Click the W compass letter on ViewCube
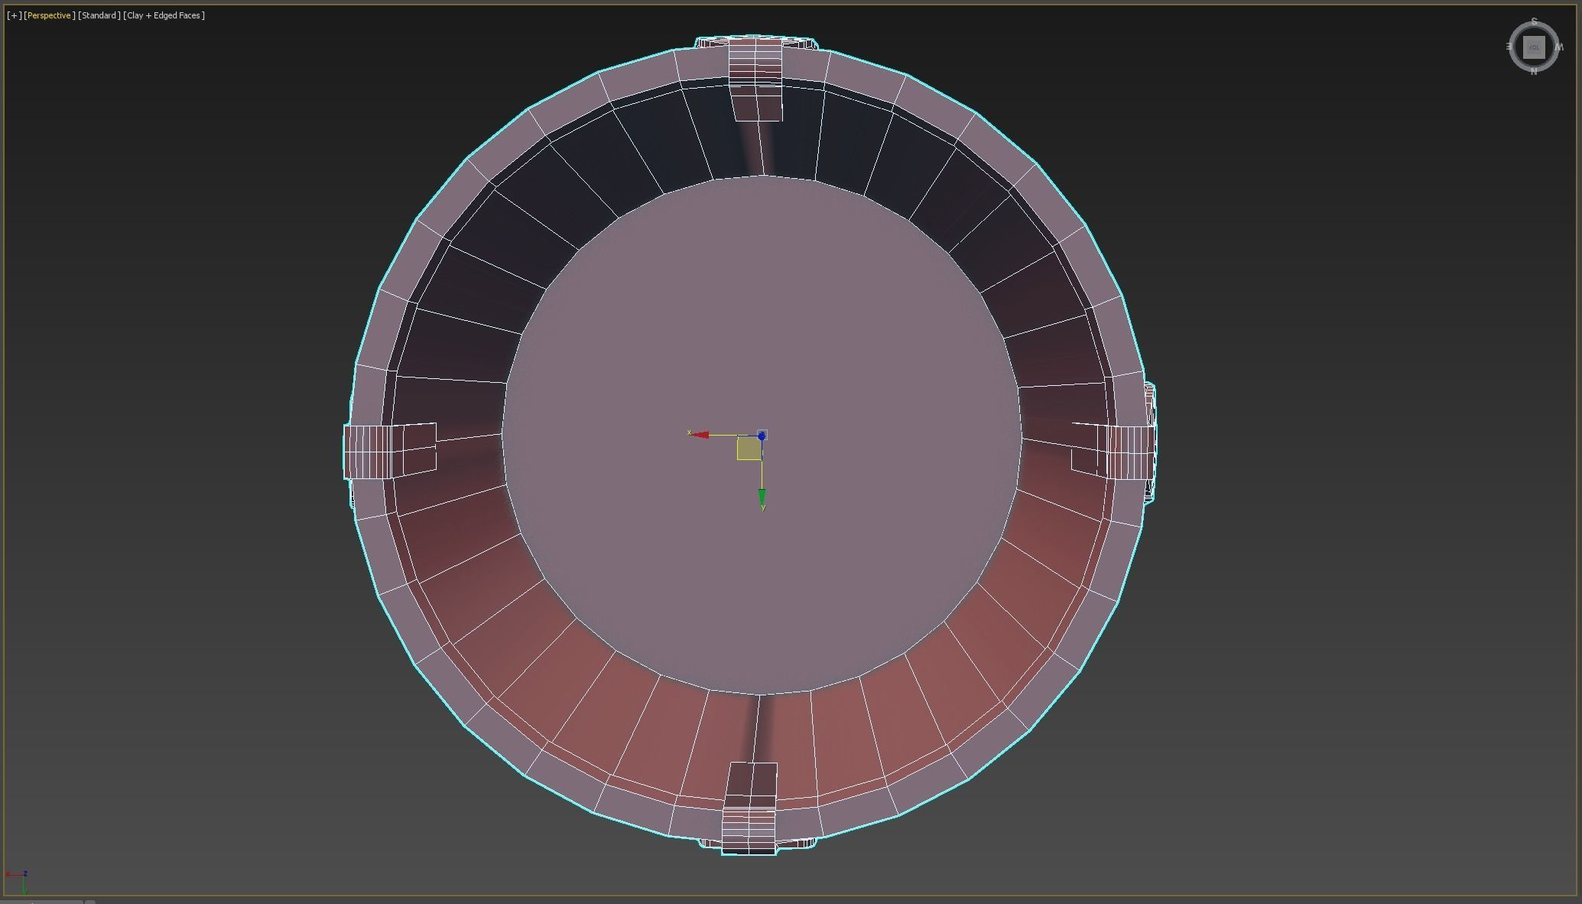1582x904 pixels. [1559, 47]
